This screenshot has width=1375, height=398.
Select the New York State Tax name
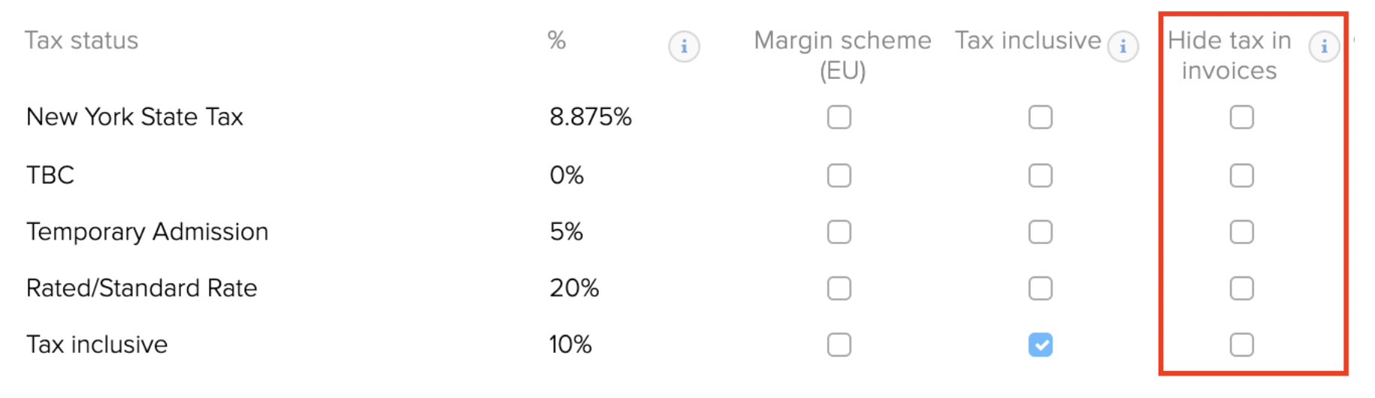[x=134, y=117]
